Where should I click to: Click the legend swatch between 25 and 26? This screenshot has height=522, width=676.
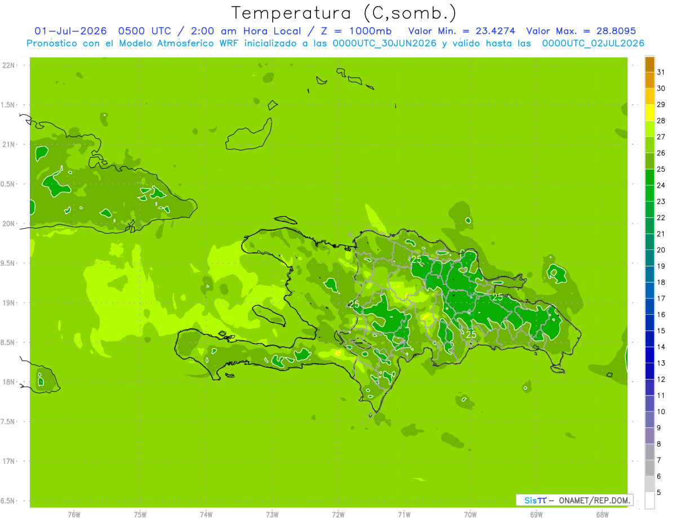pyautogui.click(x=650, y=161)
